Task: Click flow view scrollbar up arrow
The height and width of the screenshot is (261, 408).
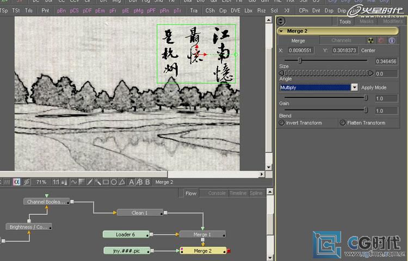Action: coord(270,192)
